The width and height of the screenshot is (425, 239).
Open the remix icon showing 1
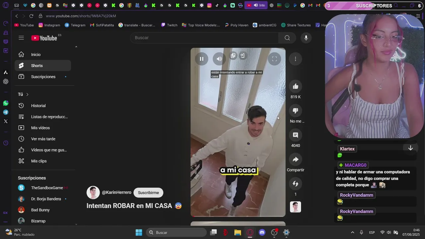(x=296, y=184)
